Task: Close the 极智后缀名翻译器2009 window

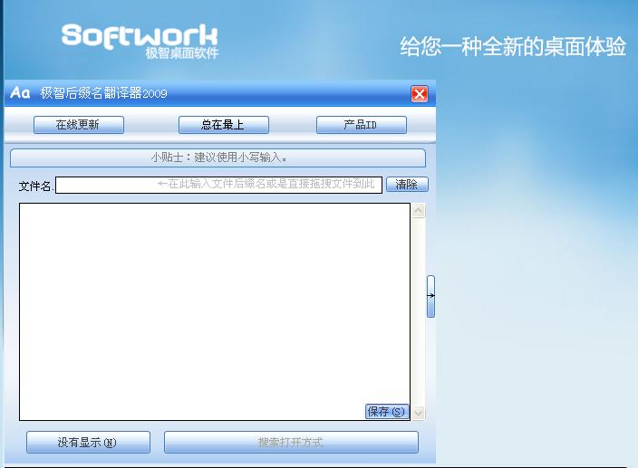Action: pos(419,94)
